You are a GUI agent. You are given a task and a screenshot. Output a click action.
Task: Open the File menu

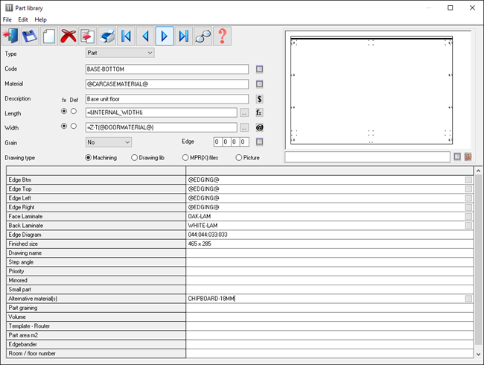pyautogui.click(x=7, y=19)
